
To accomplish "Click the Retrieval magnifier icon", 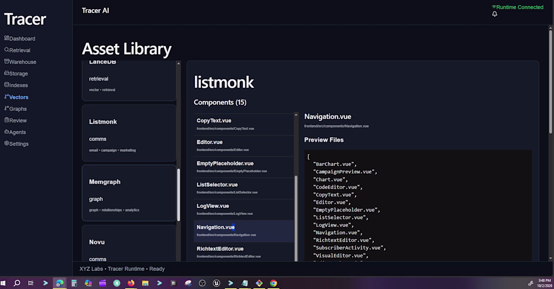I will tap(7, 50).
